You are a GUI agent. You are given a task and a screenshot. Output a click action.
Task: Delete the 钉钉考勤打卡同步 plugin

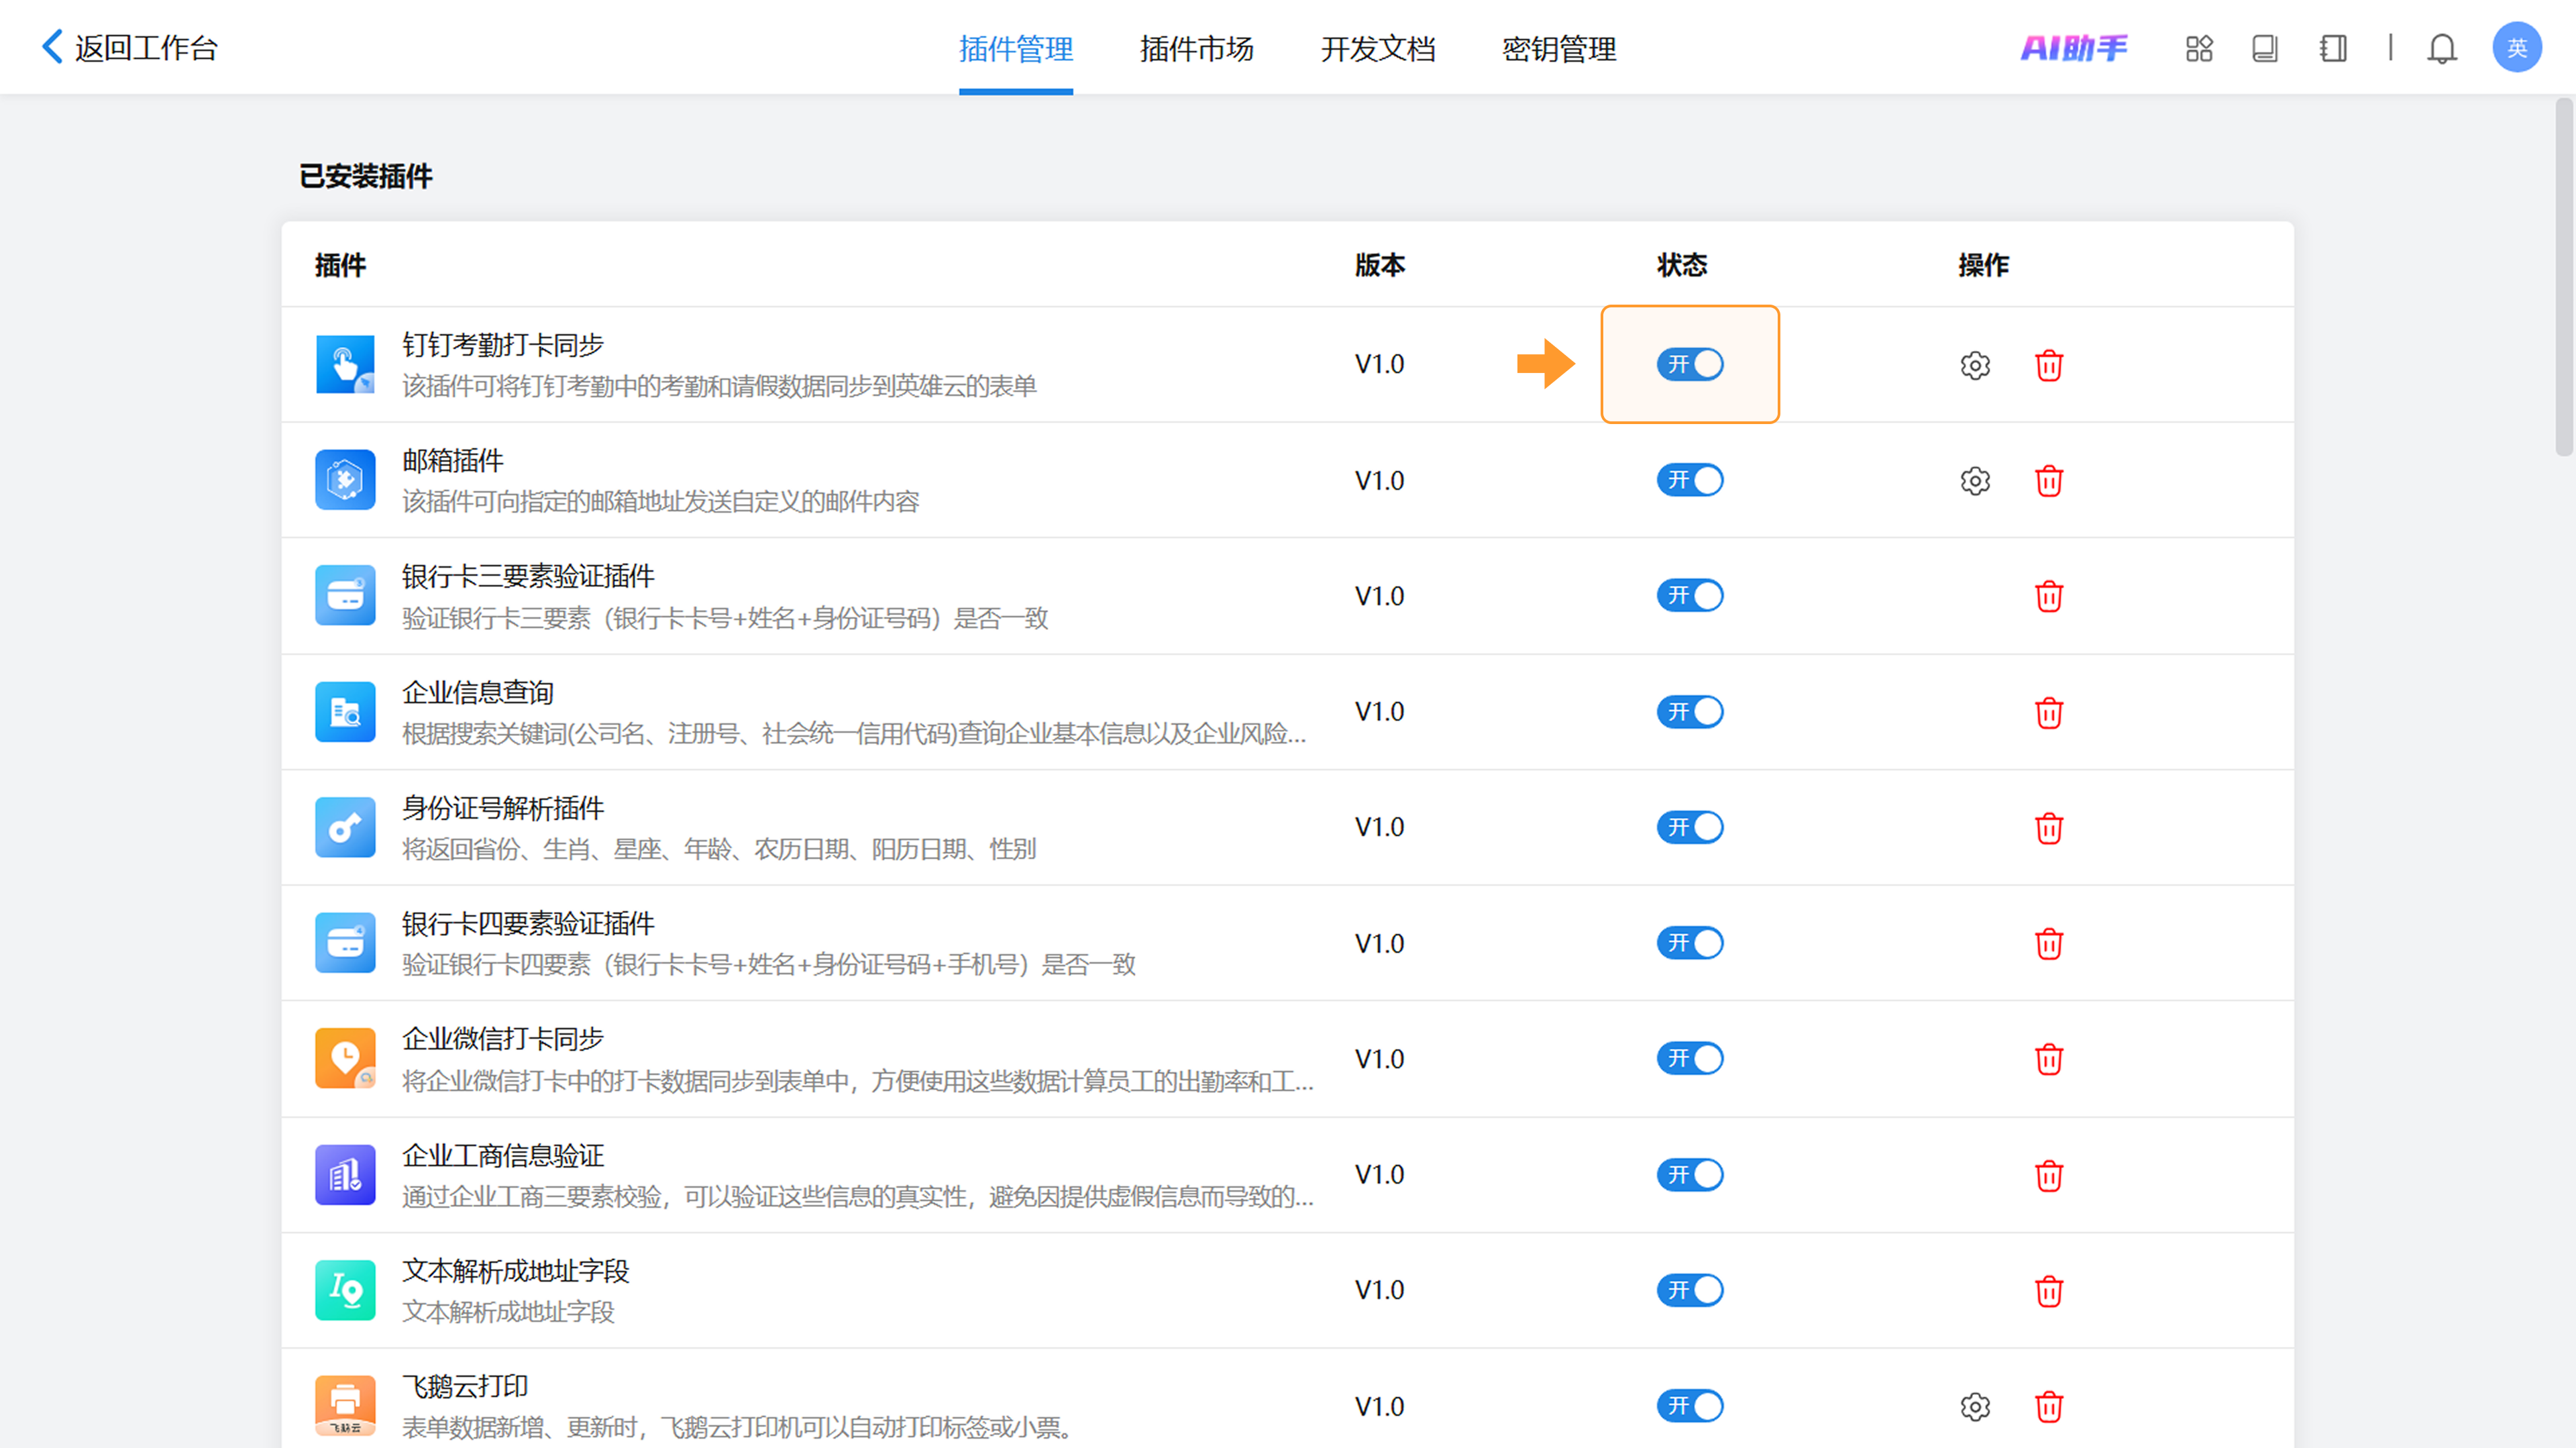[2049, 365]
